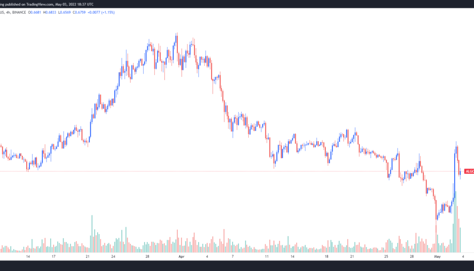Select the 24 date marker on the axis
This screenshot has height=271, width=474.
tap(113, 256)
